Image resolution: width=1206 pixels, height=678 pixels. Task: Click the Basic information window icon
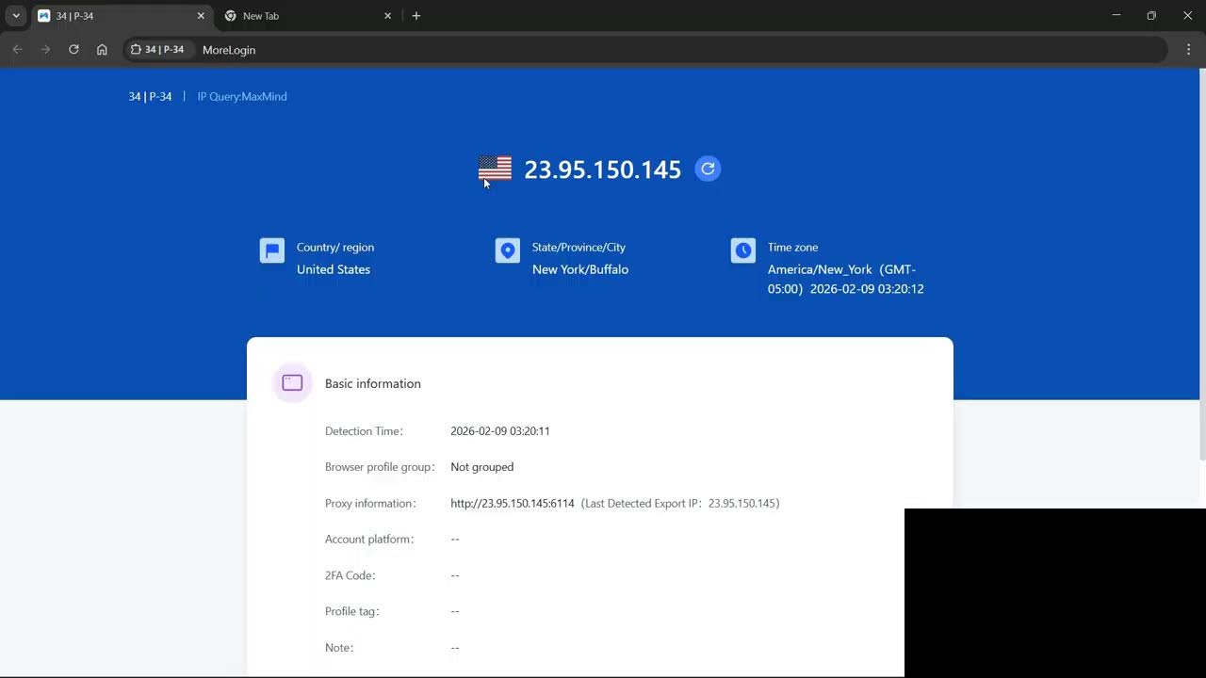coord(292,383)
